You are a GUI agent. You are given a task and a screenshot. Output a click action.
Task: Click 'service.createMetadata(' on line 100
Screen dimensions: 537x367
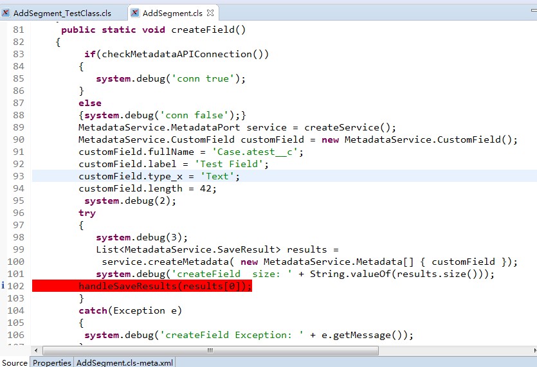pos(168,262)
